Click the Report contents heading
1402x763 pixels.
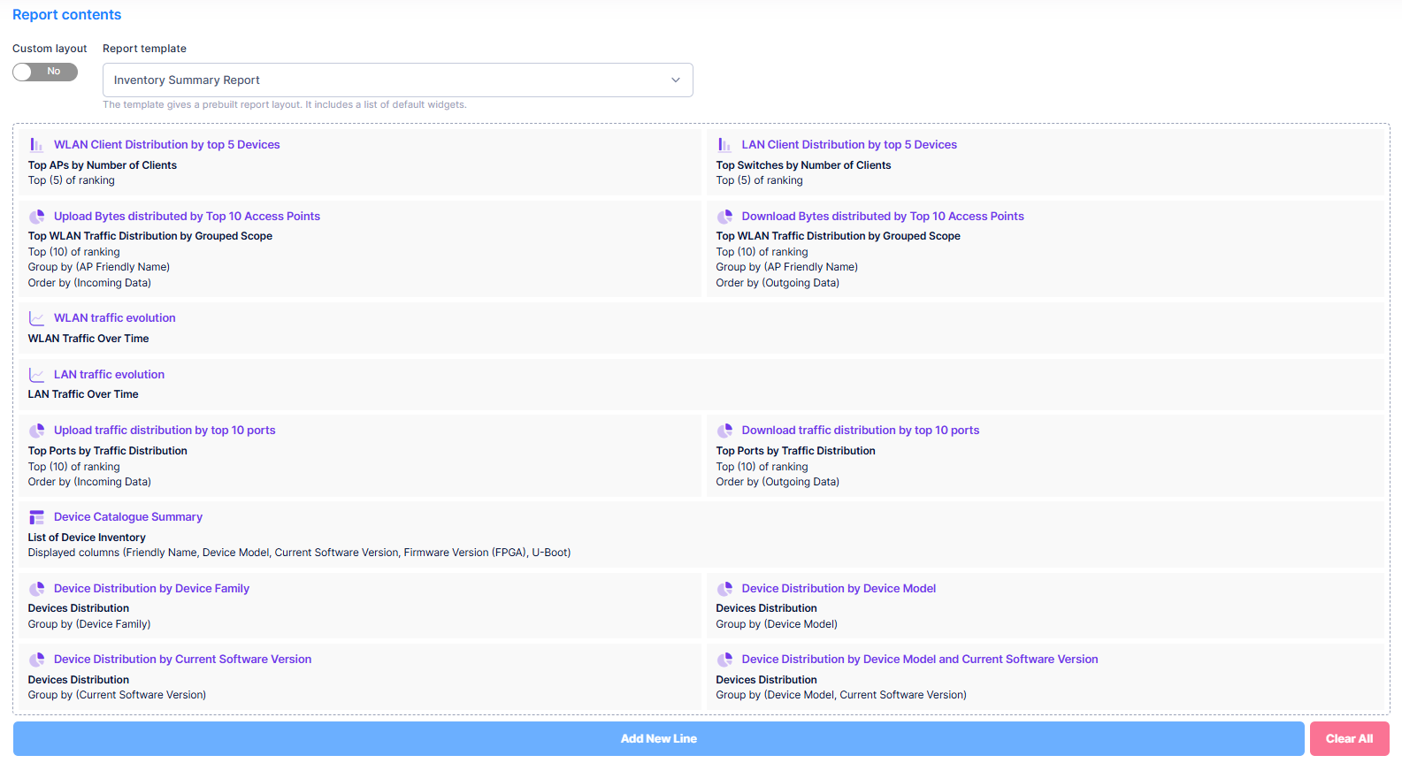coord(66,15)
